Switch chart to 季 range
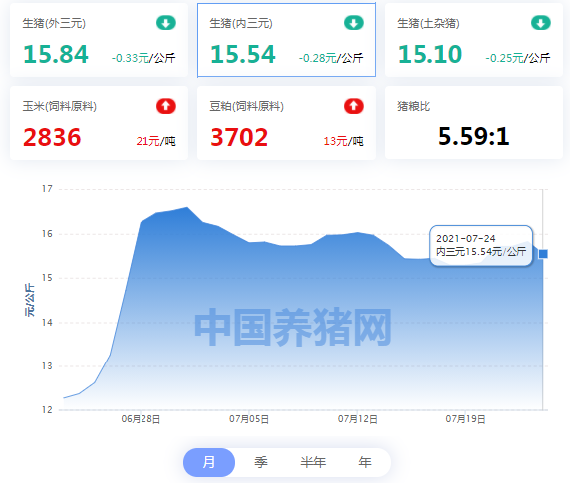570x483 pixels. [x=261, y=462]
